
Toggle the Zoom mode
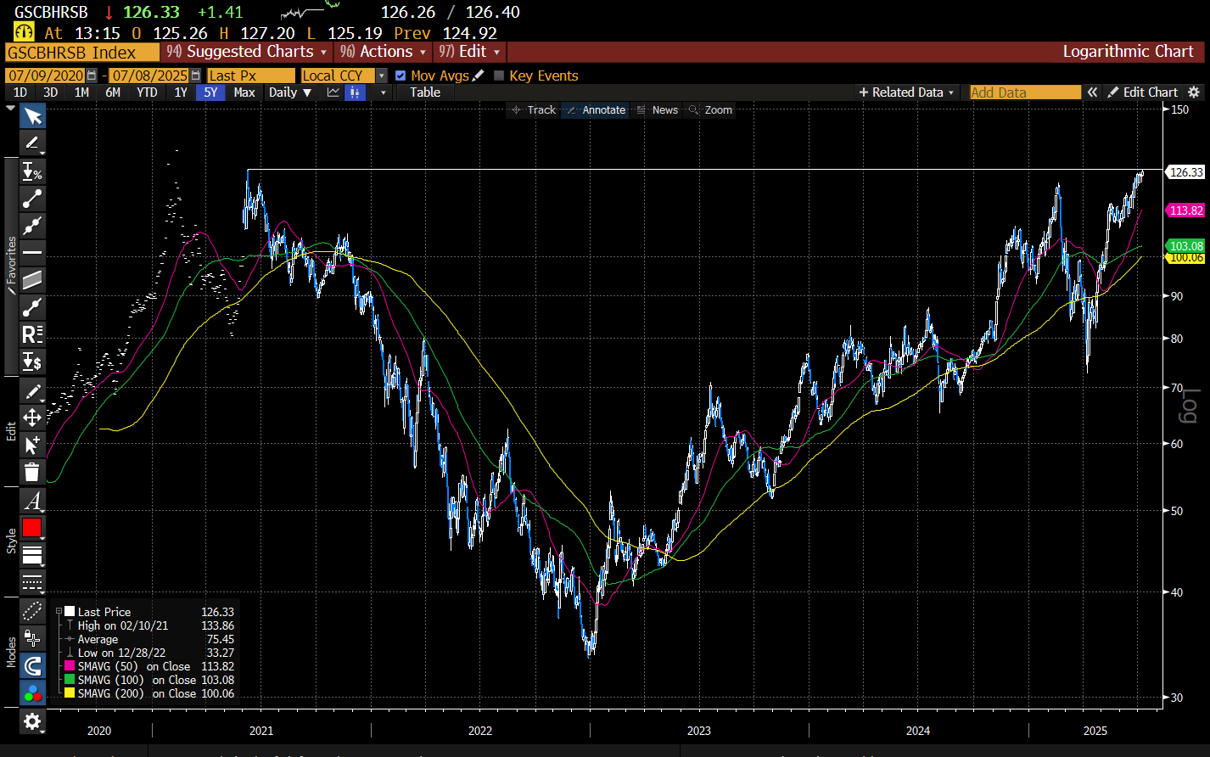[x=711, y=109]
